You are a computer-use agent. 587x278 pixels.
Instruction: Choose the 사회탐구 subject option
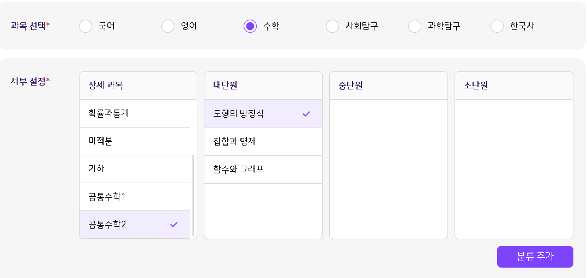pyautogui.click(x=332, y=26)
